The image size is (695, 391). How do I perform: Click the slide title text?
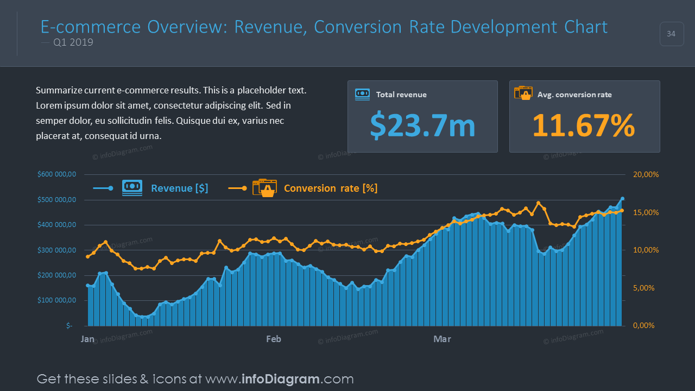point(324,26)
